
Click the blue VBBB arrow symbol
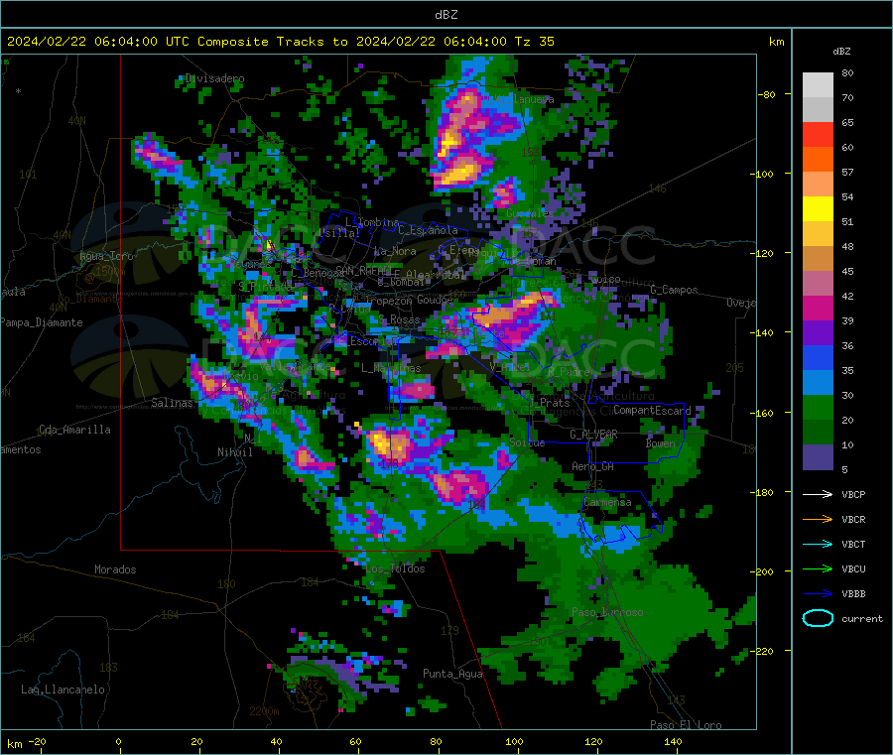click(x=818, y=594)
